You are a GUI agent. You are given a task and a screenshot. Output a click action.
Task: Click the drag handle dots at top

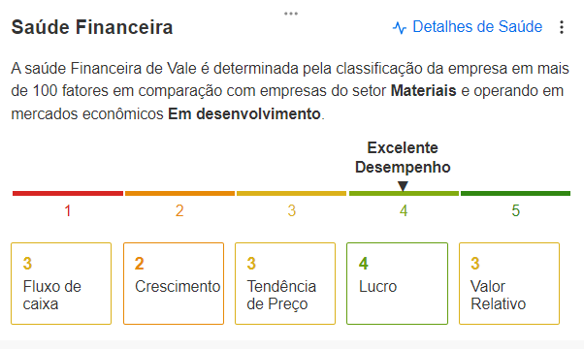point(291,14)
